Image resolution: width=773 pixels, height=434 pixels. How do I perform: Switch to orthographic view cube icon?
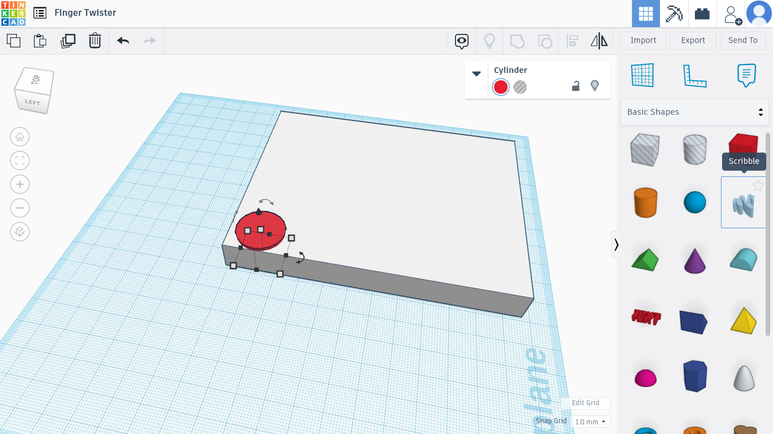(20, 232)
